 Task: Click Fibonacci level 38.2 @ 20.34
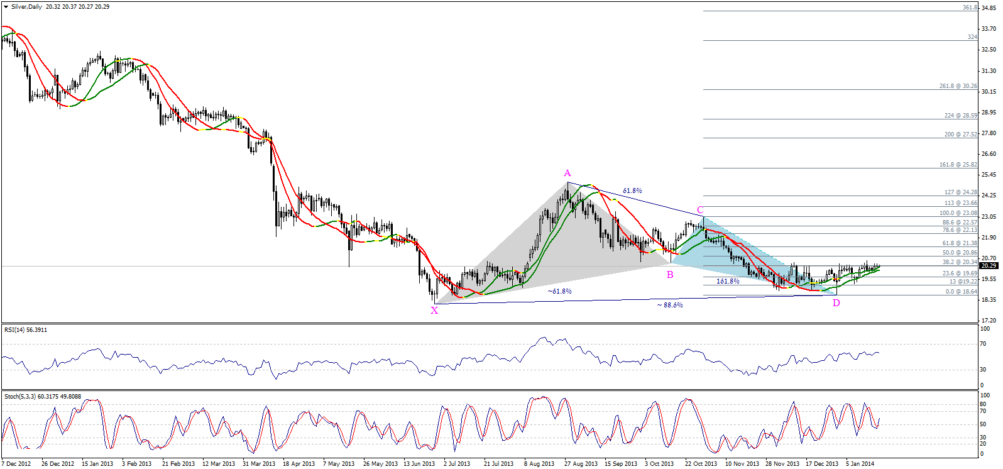[960, 262]
